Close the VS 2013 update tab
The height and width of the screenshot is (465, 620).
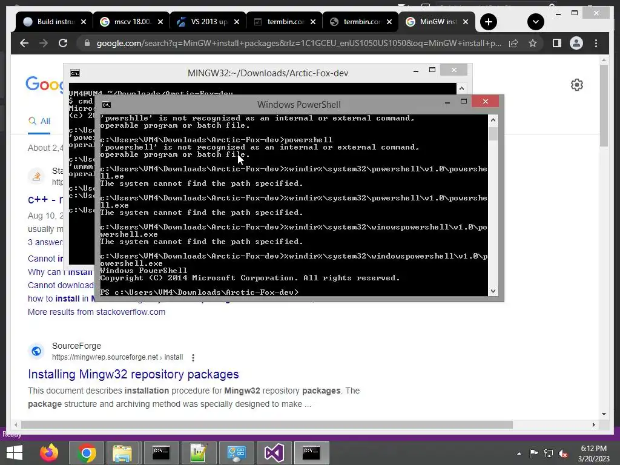pos(237,22)
